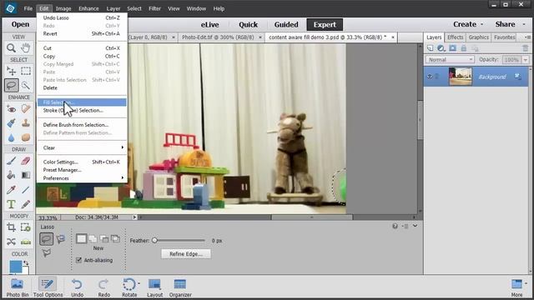Open the Photo Bin
Viewport: 534px width, 300px height.
[17, 287]
